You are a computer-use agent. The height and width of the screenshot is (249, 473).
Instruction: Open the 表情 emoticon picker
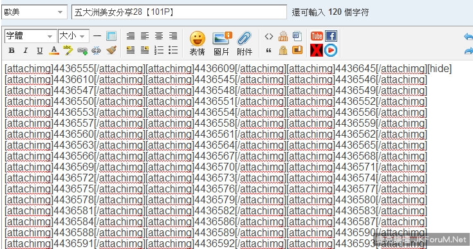tap(198, 43)
